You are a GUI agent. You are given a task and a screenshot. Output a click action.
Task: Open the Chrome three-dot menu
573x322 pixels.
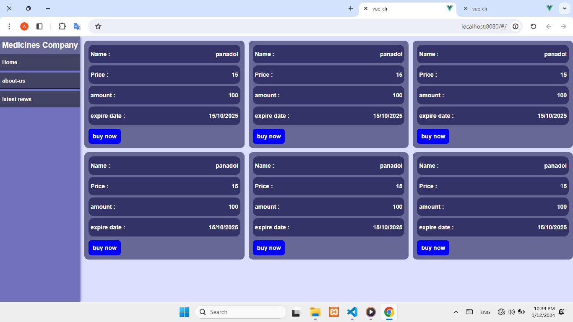pyautogui.click(x=9, y=26)
